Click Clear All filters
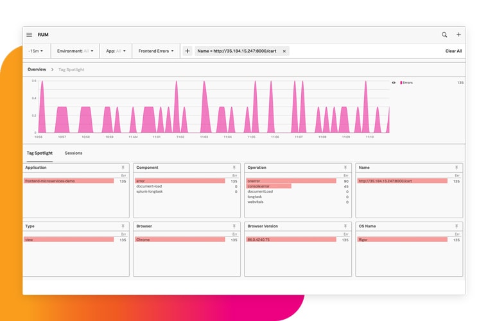This screenshot has height=321, width=488. (453, 51)
